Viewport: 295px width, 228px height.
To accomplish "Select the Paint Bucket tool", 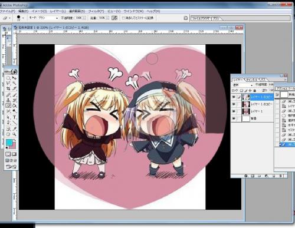I will tap(14, 105).
